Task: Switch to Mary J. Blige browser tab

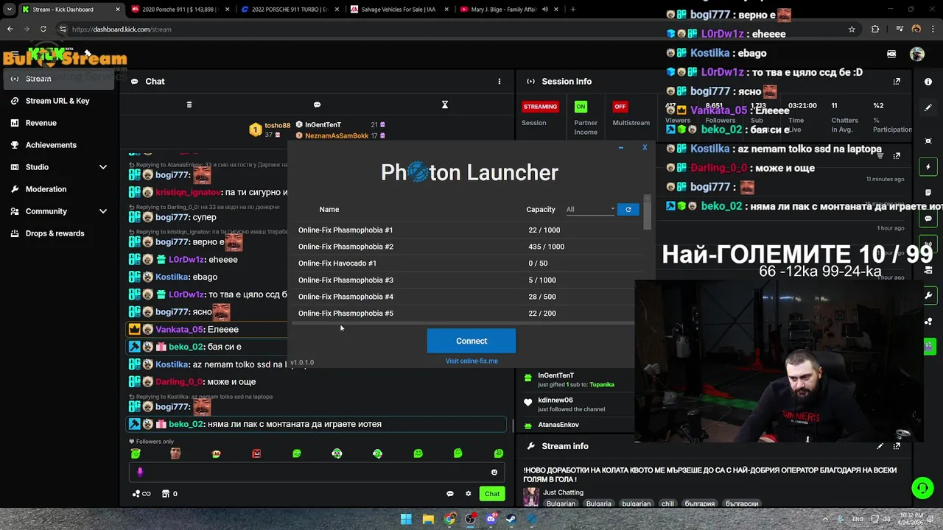Action: pos(508,10)
